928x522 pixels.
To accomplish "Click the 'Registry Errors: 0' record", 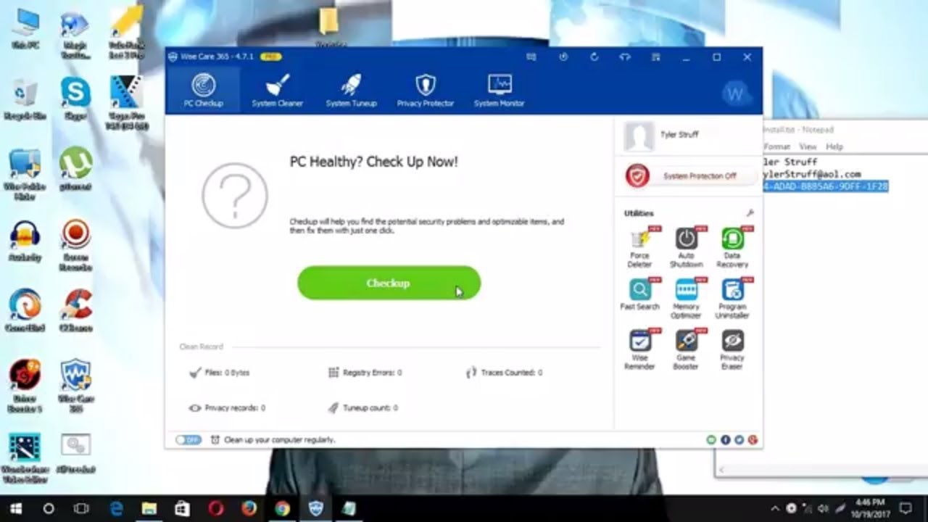I will coord(365,373).
